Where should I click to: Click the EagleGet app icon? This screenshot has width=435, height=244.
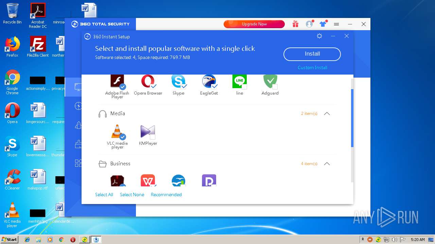[209, 82]
